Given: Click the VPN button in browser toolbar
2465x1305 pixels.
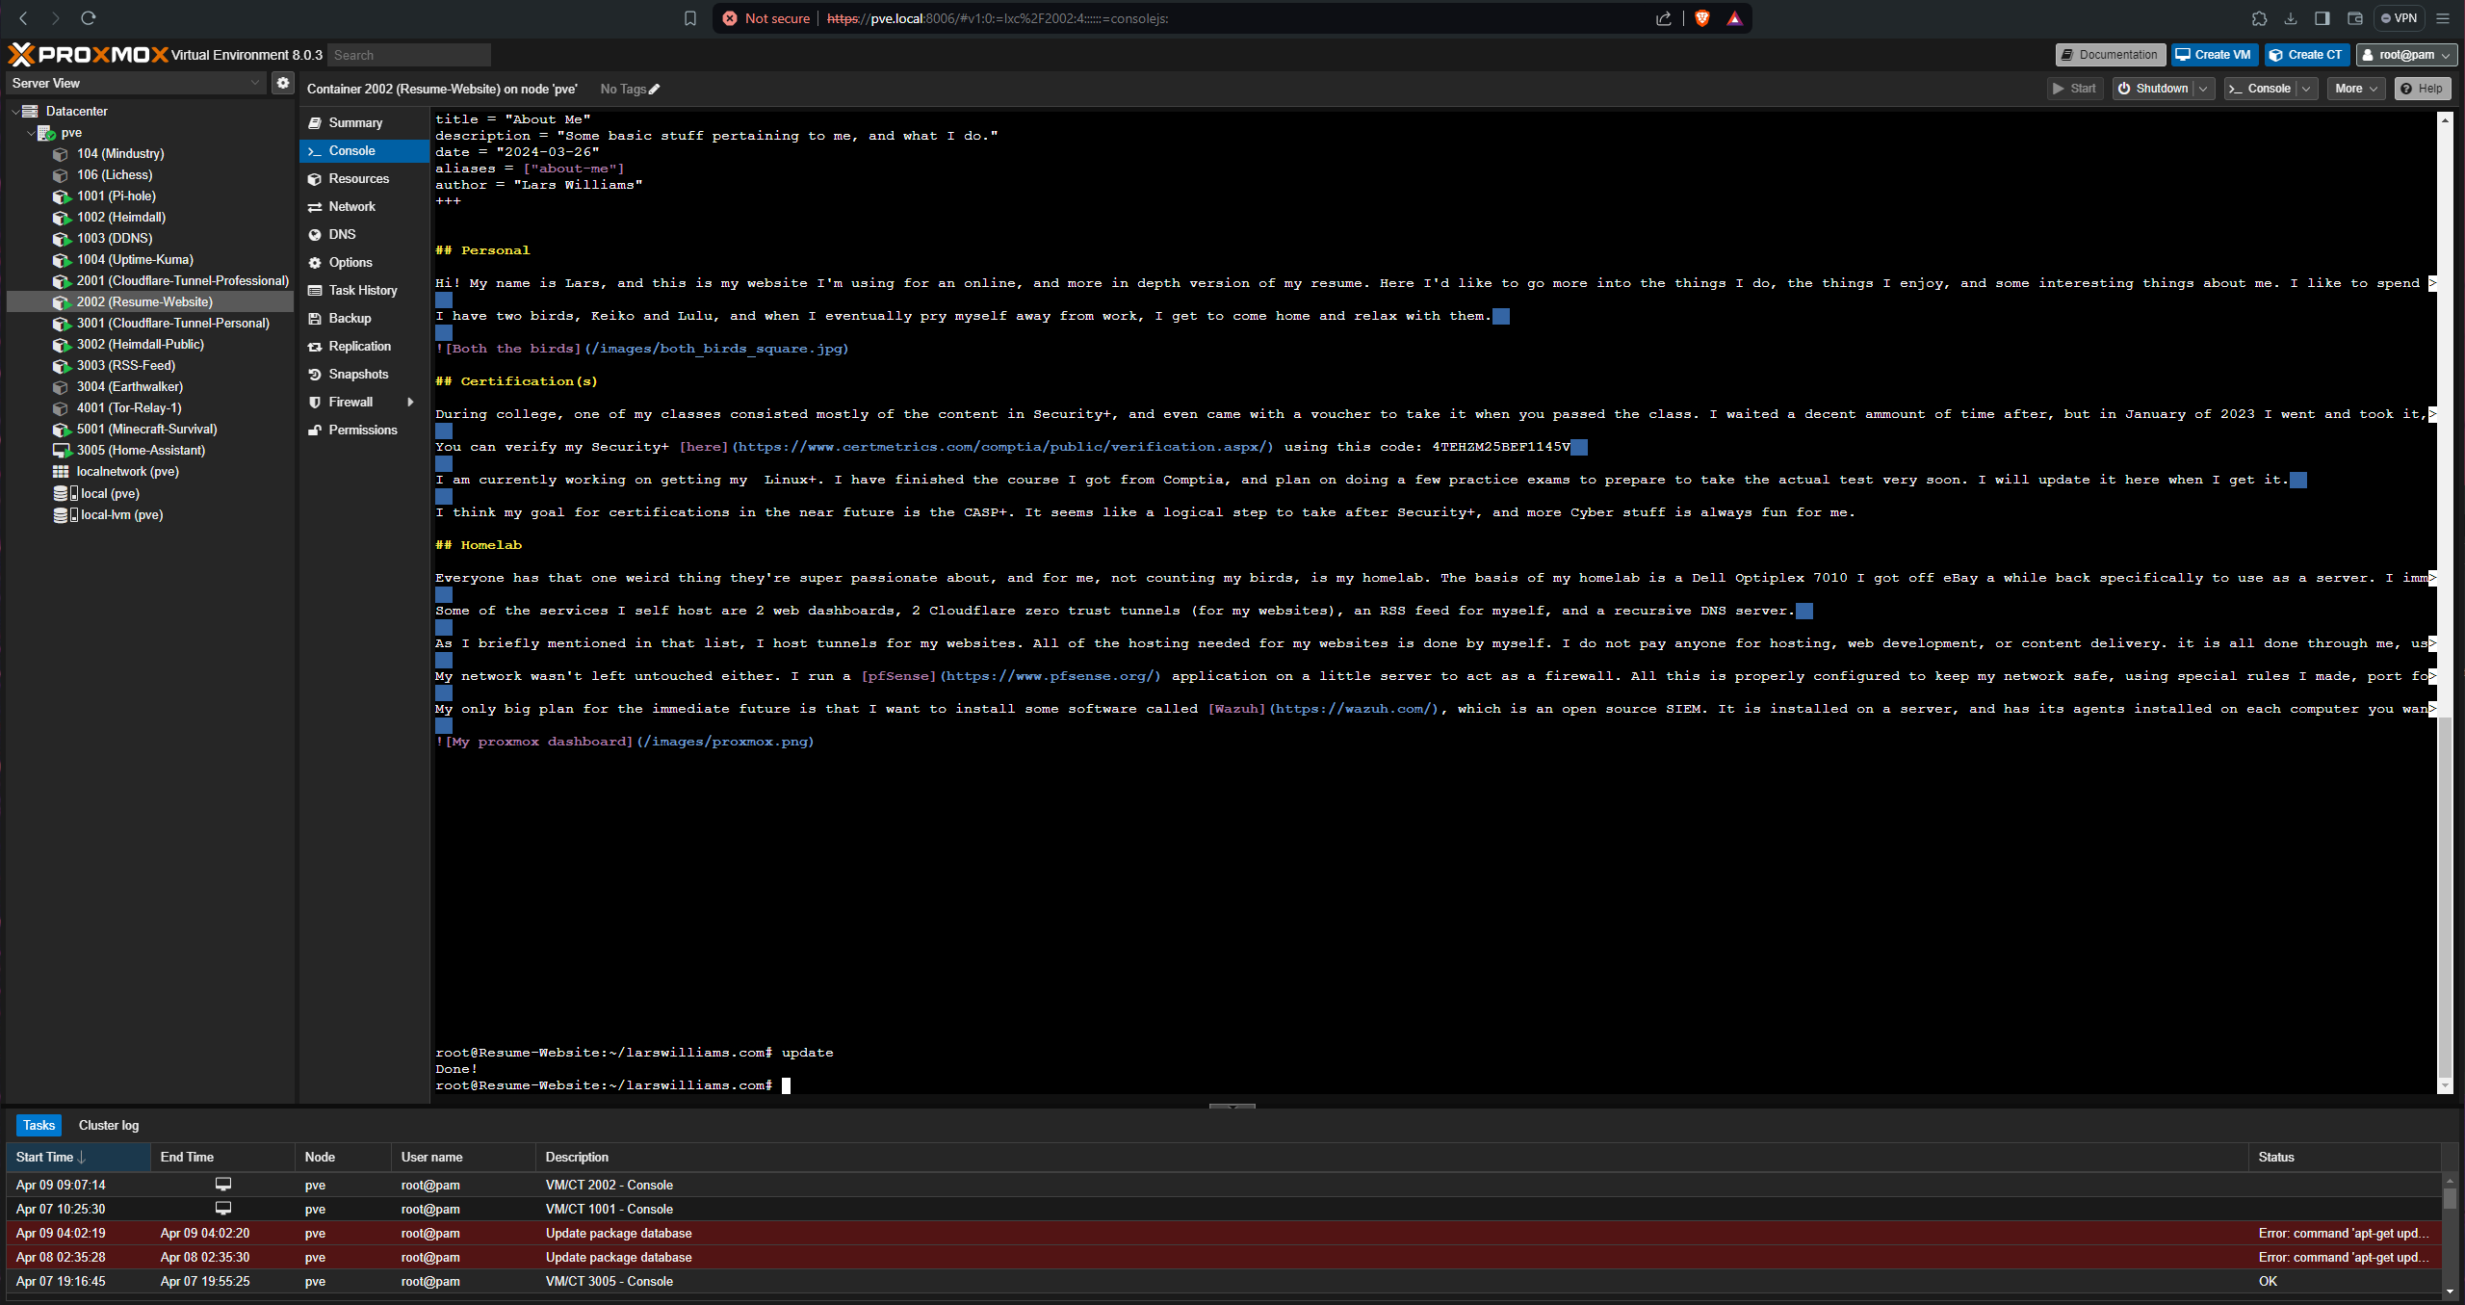Looking at the screenshot, I should click(2399, 18).
